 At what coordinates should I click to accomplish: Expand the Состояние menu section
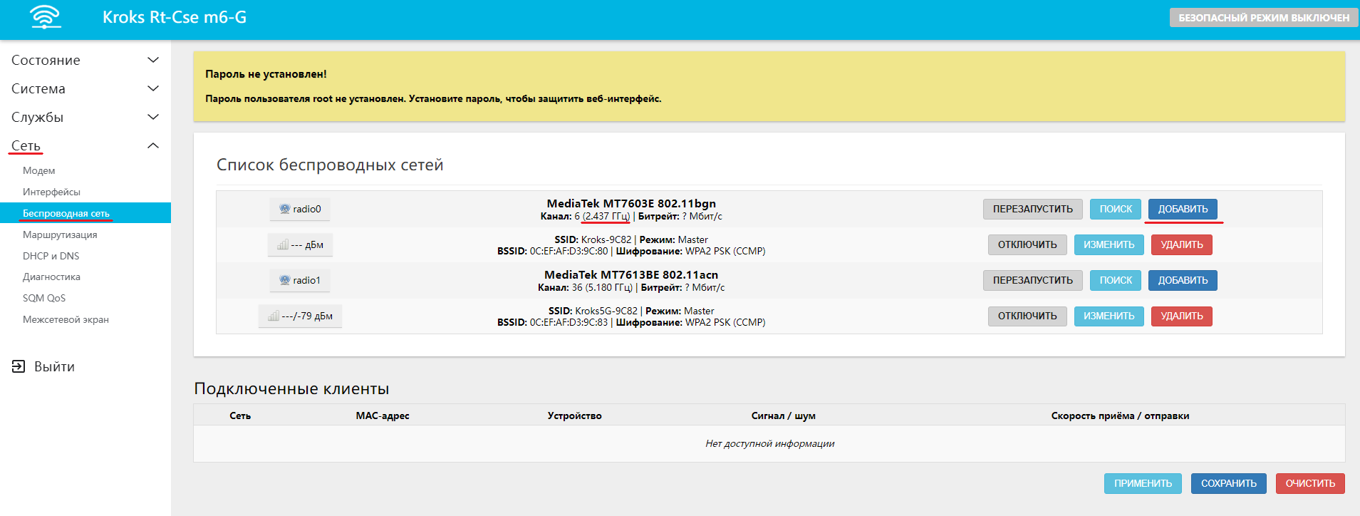(85, 61)
